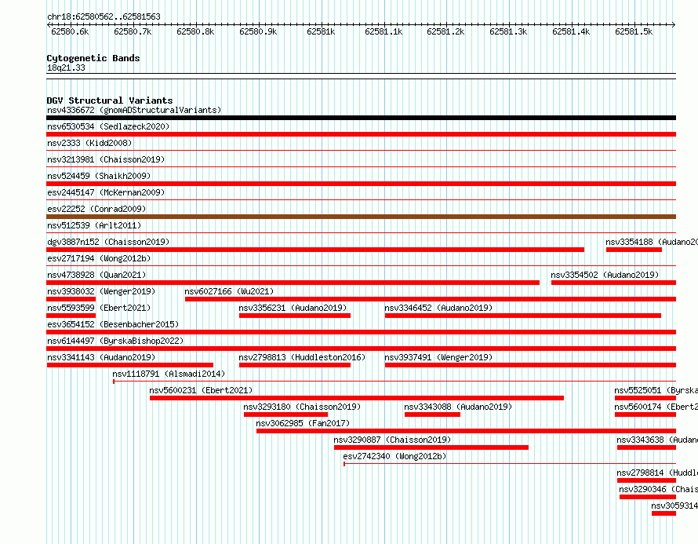
Task: Click the red bar under nsv3290887
Action: pos(431,447)
